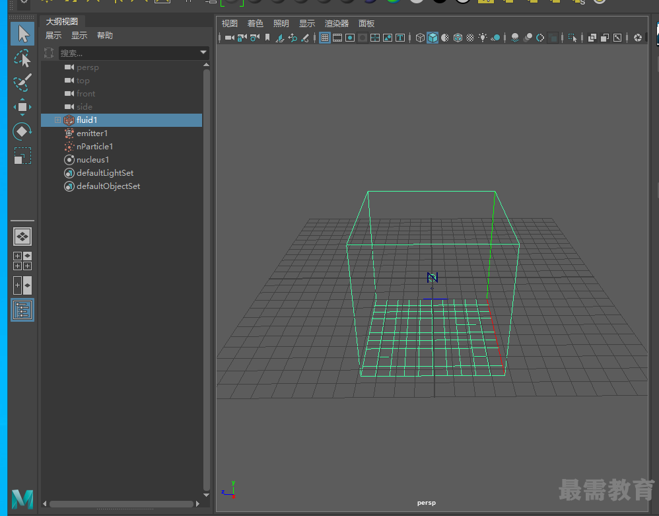This screenshot has height=516, width=659.
Task: Expand the fluid1 node
Action: tap(57, 120)
